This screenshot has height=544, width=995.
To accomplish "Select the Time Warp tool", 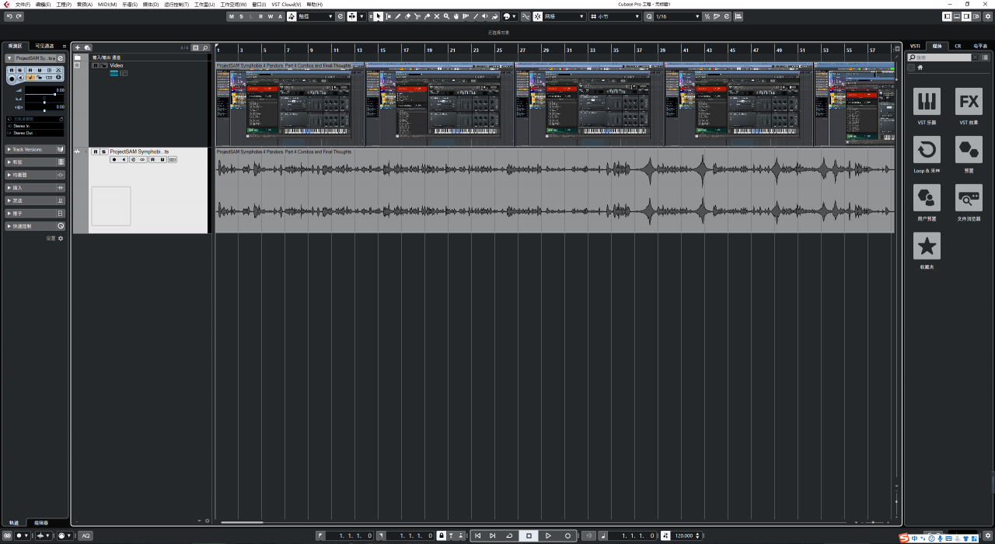I will click(x=466, y=16).
